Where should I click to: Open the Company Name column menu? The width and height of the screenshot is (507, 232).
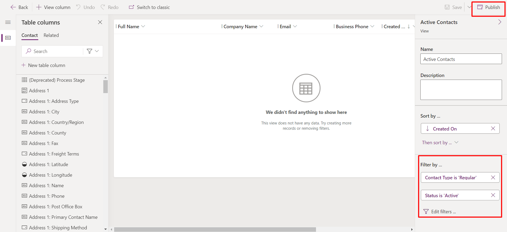pyautogui.click(x=261, y=26)
